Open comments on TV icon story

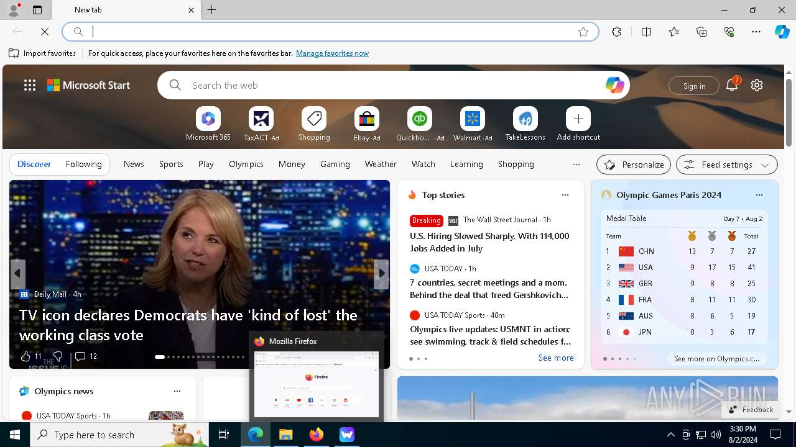(x=86, y=356)
